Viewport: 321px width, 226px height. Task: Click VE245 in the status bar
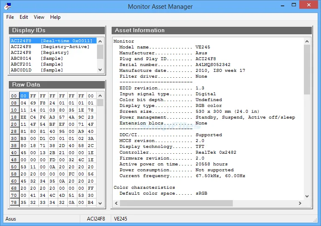pyautogui.click(x=120, y=219)
